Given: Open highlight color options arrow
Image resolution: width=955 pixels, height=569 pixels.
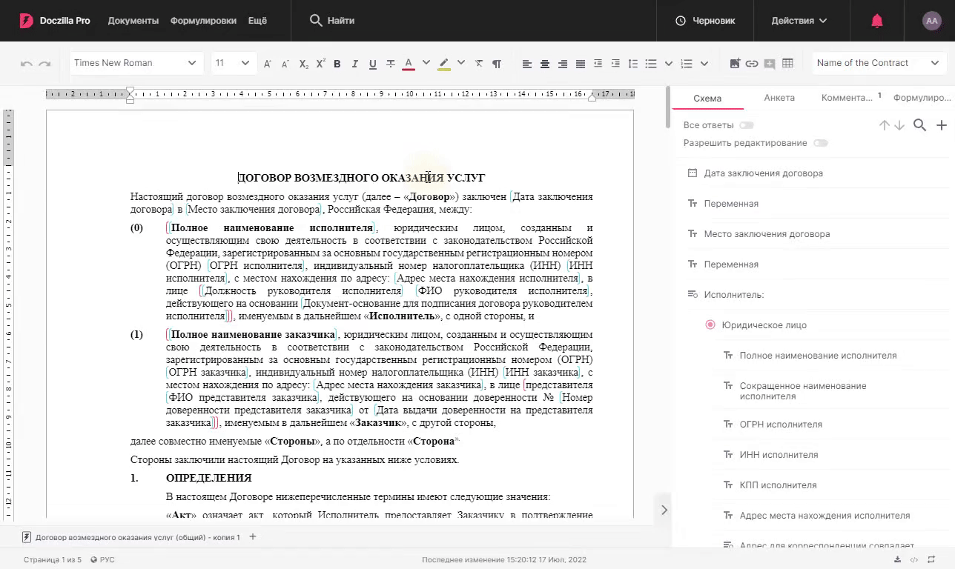Looking at the screenshot, I should (461, 63).
